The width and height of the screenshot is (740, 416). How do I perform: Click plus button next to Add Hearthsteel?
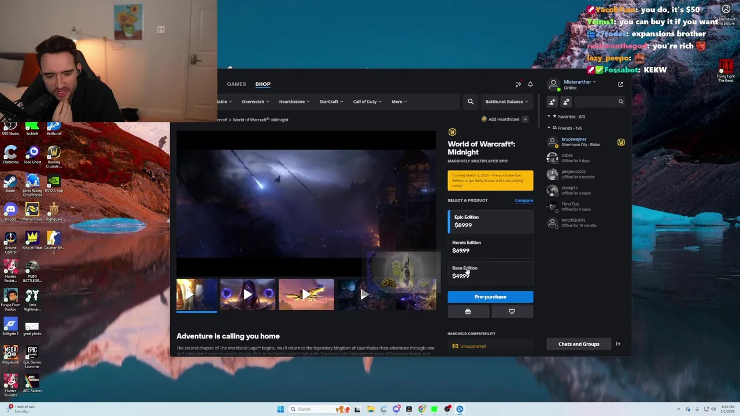click(525, 120)
